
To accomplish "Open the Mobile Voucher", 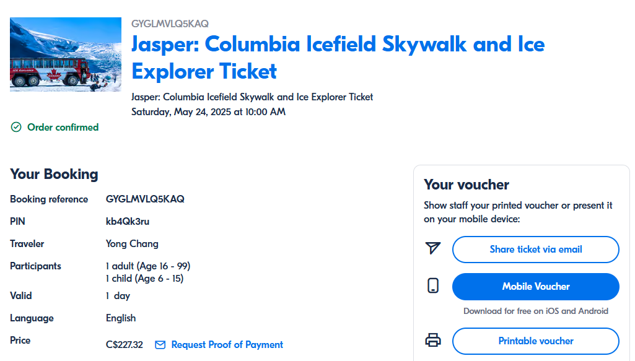I will 536,287.
